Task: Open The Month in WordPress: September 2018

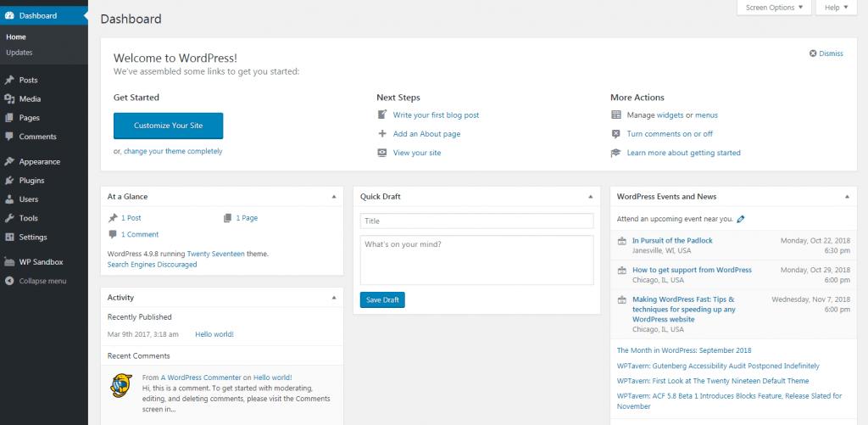Action: coord(684,350)
